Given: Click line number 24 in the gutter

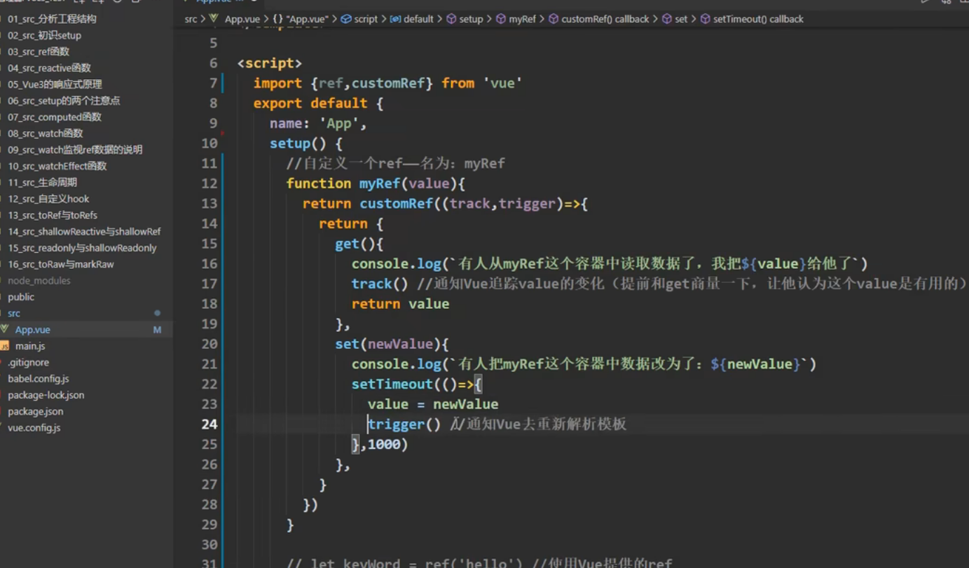Looking at the screenshot, I should (x=209, y=424).
